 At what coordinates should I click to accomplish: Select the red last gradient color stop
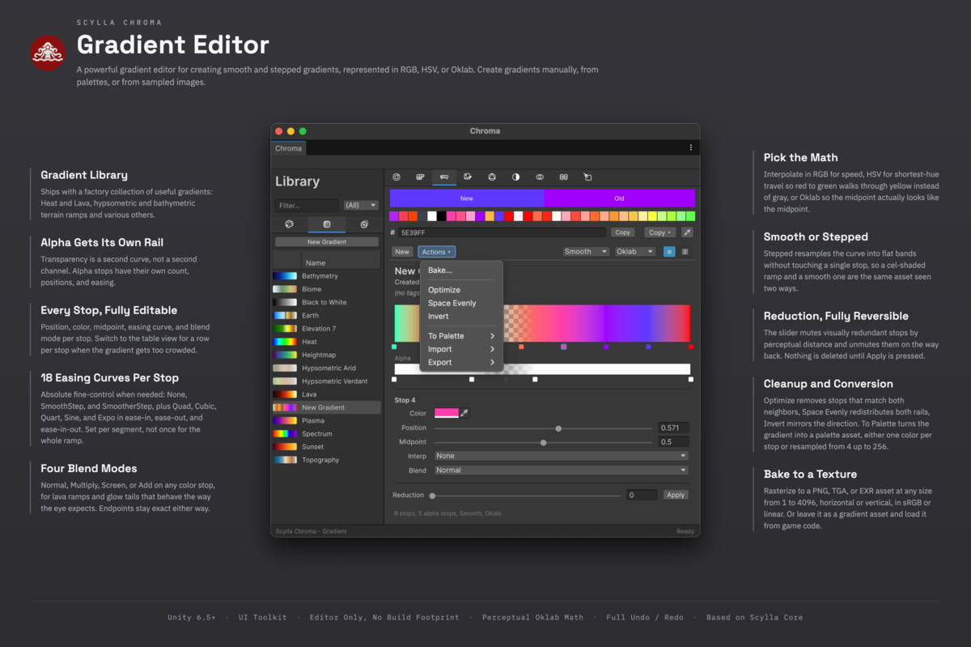pyautogui.click(x=691, y=347)
